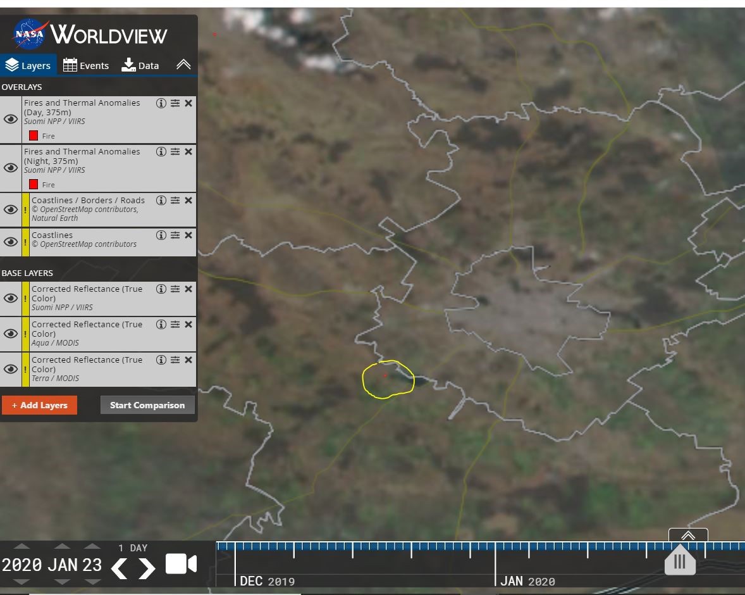Remove the Fires Day 375m layer
Image resolution: width=745 pixels, height=595 pixels.
(x=188, y=103)
